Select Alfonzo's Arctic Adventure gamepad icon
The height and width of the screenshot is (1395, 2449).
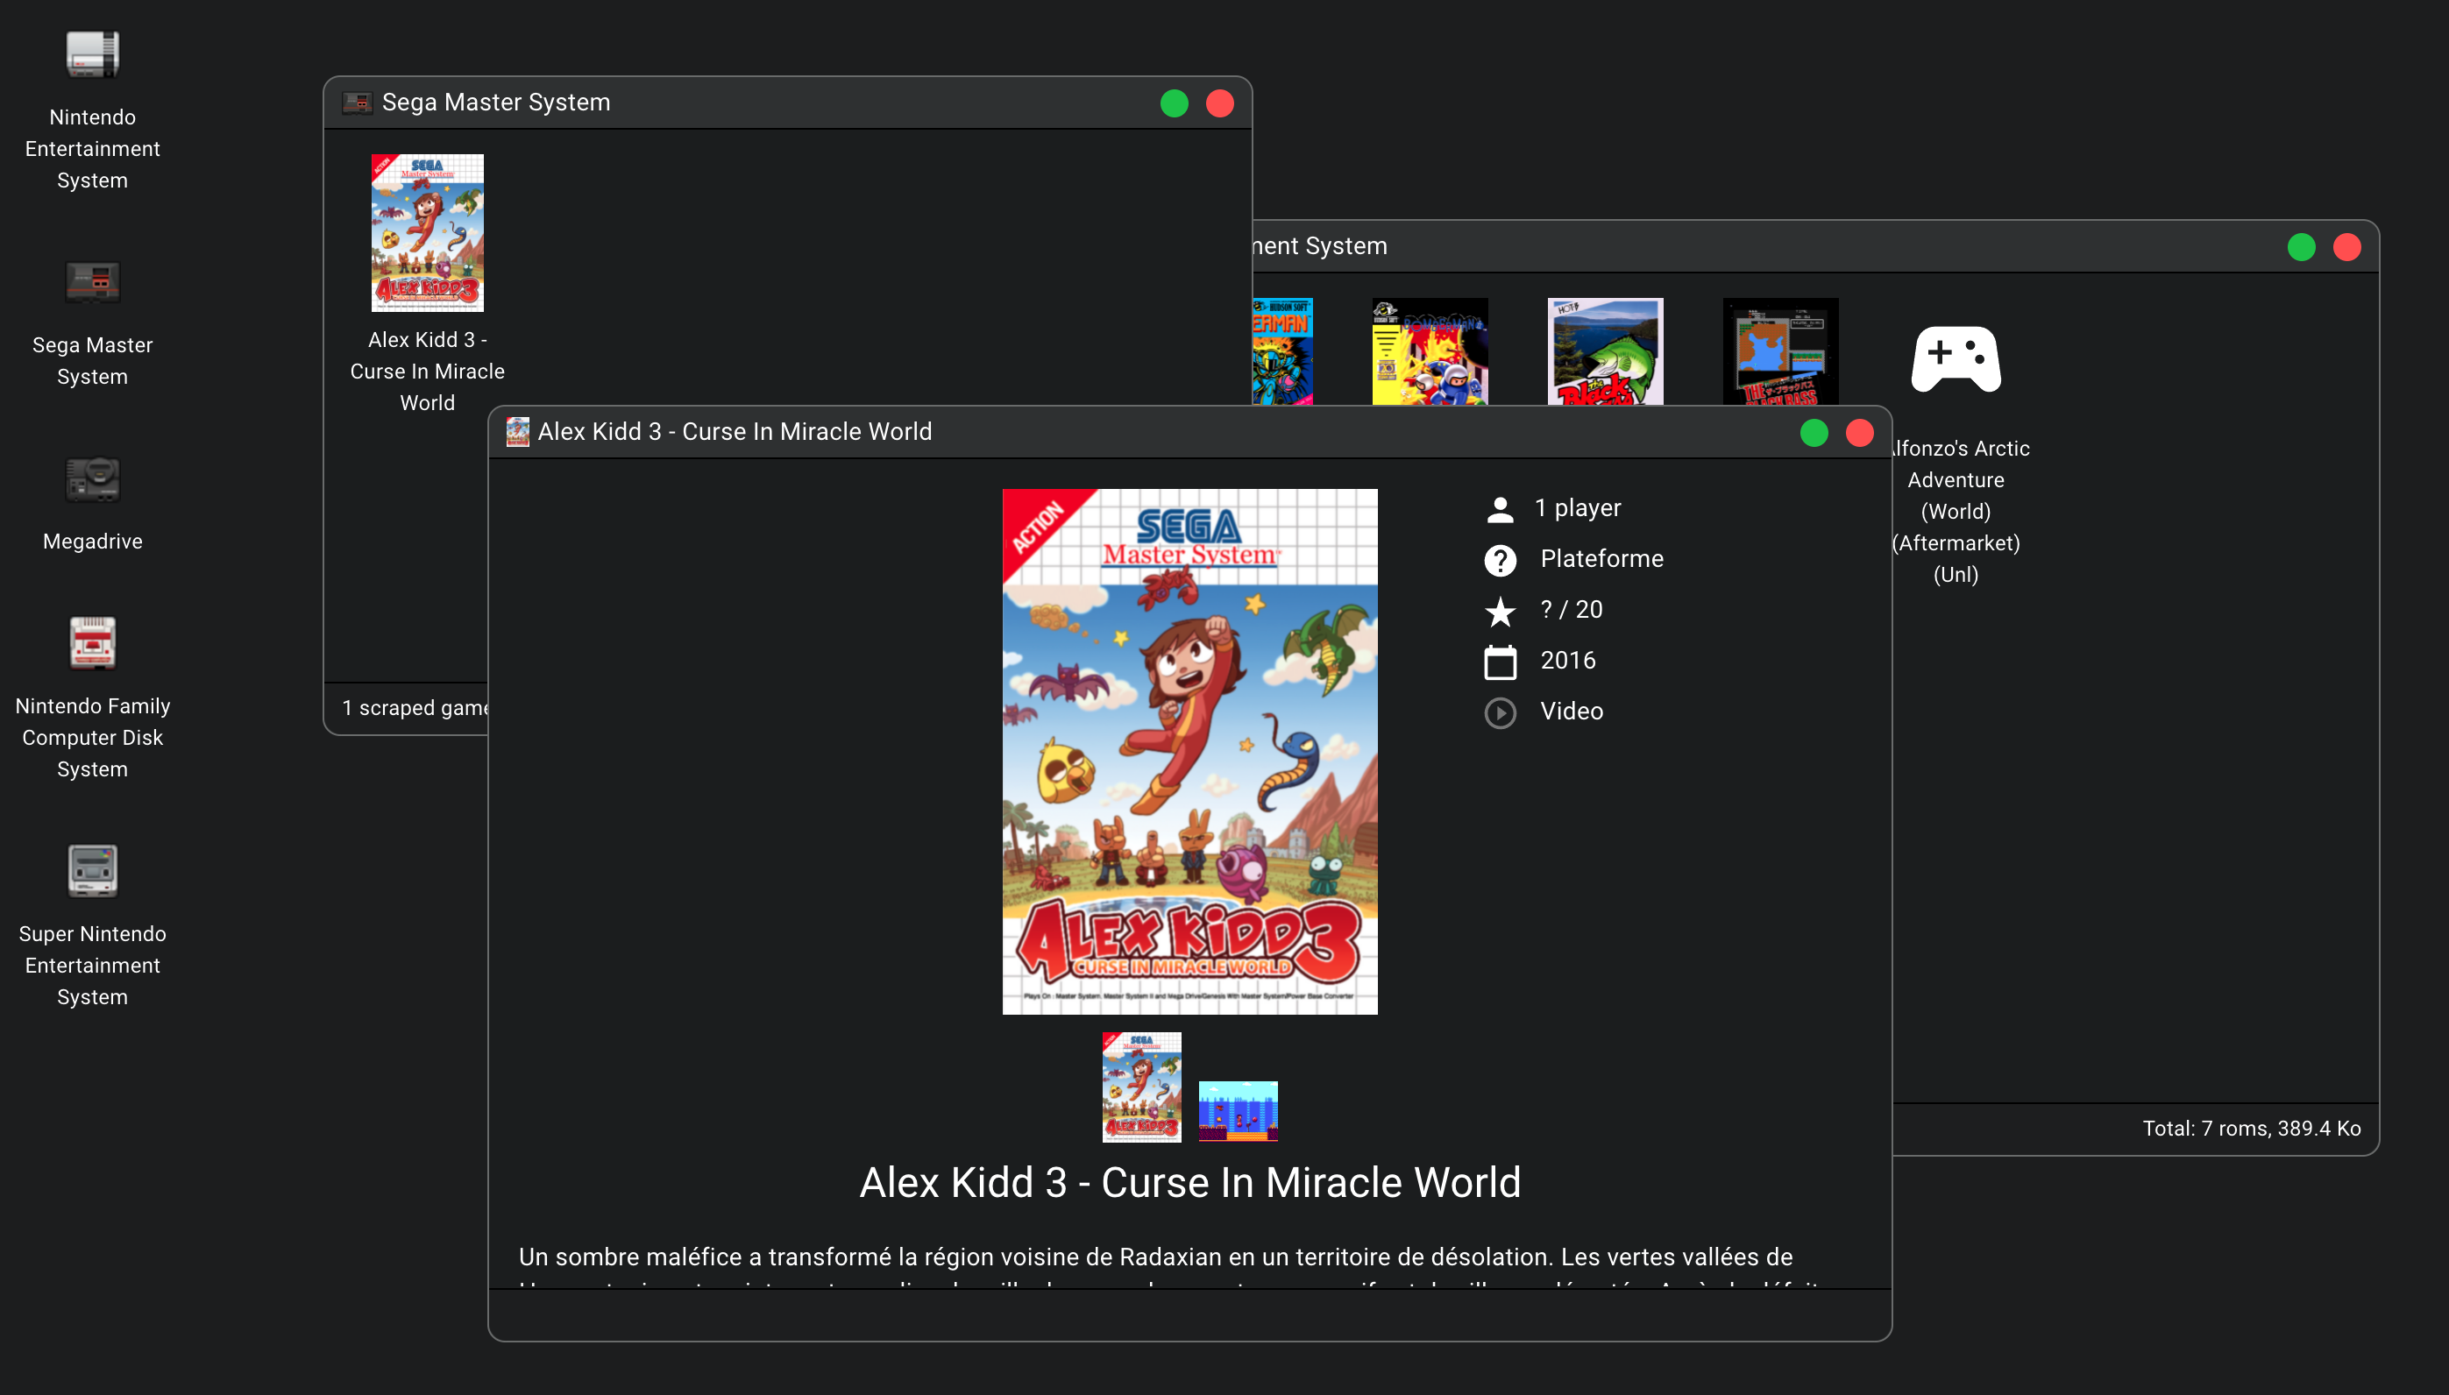click(x=1955, y=359)
